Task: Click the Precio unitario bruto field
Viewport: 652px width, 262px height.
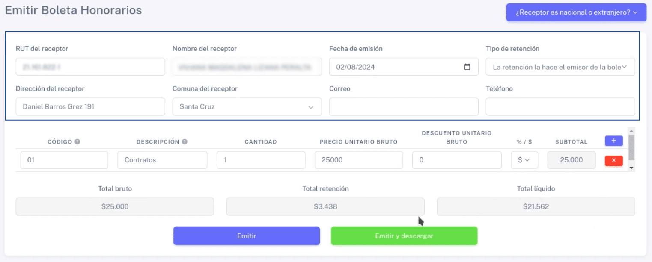Action: tap(359, 160)
